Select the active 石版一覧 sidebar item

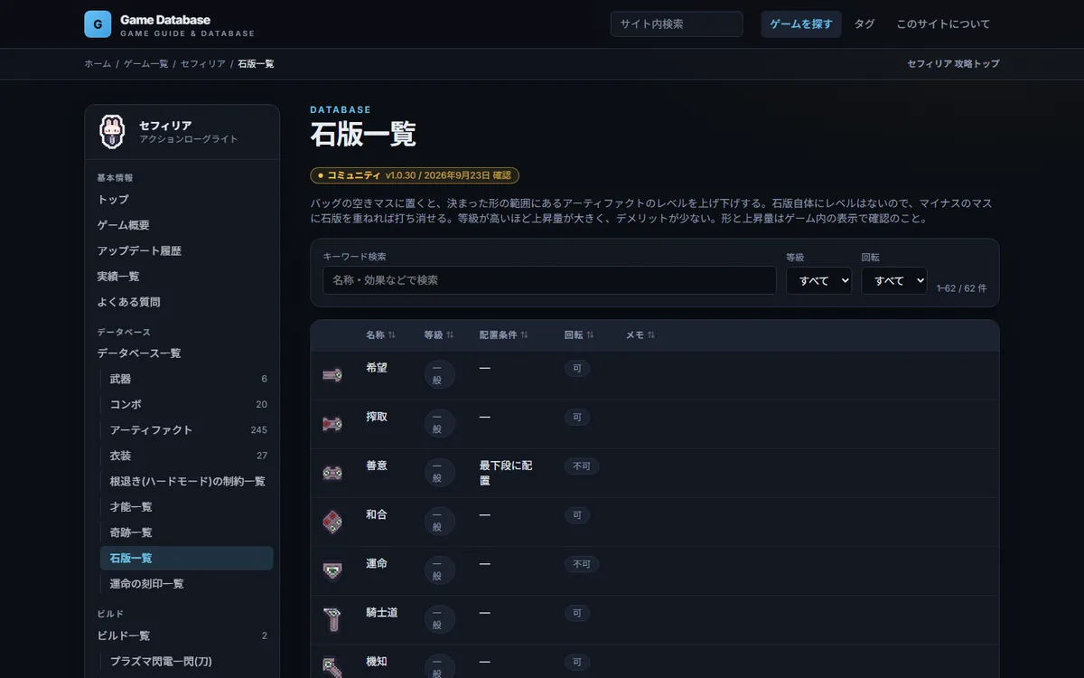point(187,558)
